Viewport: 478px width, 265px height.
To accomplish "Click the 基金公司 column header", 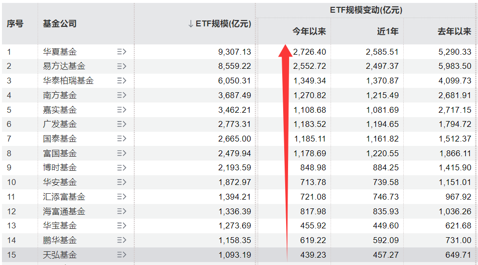I will point(60,23).
